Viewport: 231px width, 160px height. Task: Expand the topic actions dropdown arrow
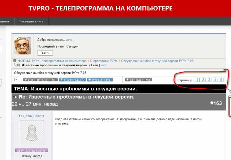click(16, 80)
